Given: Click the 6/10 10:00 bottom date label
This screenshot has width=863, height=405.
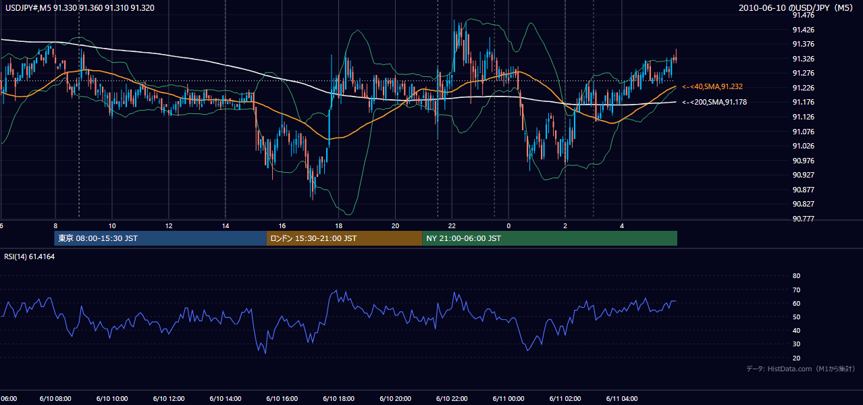Looking at the screenshot, I should coord(112,399).
